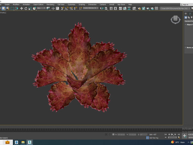The height and width of the screenshot is (145, 193).
Task: Click the Select and Place tool
Action: (34, 8)
